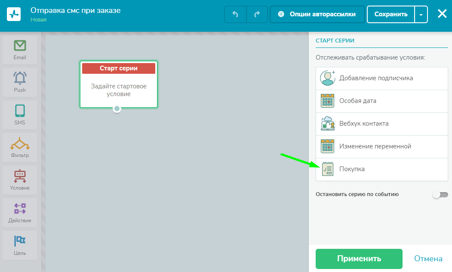The height and width of the screenshot is (272, 452).
Task: Add an SMS block from sidebar
Action: point(20,115)
